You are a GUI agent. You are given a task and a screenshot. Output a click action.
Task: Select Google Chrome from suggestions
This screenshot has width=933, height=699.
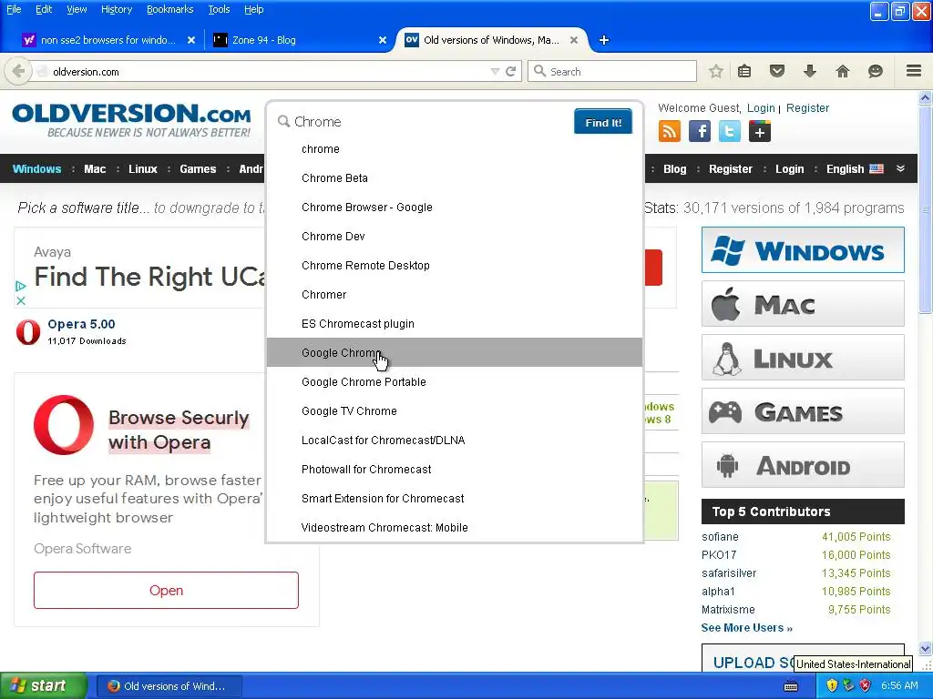(455, 352)
